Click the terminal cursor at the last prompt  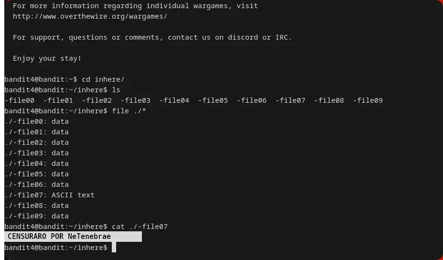click(x=114, y=248)
